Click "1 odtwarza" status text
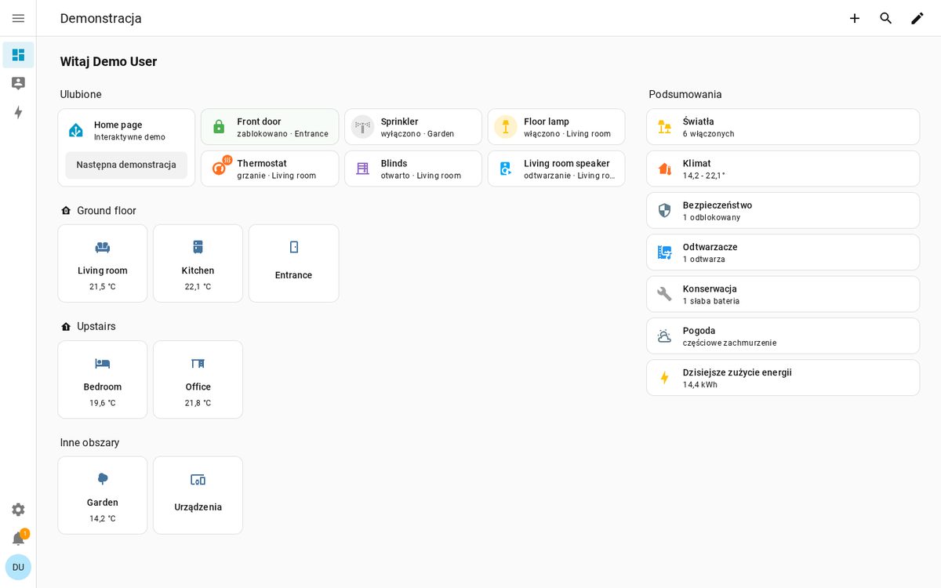The width and height of the screenshot is (941, 588). [x=704, y=260]
